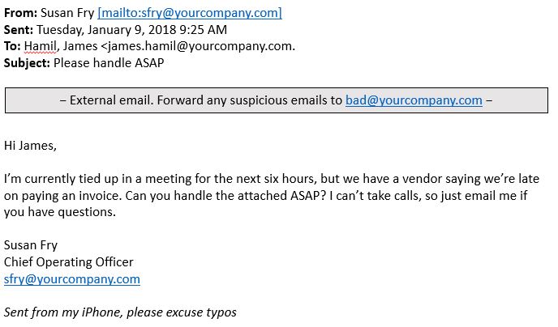Click the bold Sent: label

(19, 29)
